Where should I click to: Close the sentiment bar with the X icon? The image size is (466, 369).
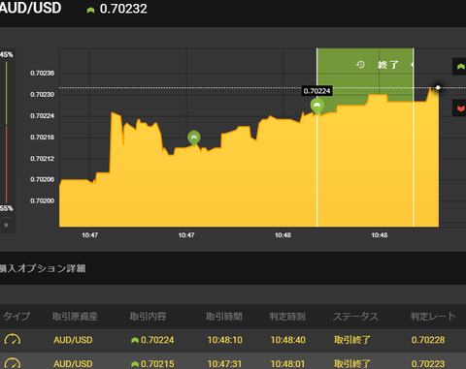(x=6, y=225)
